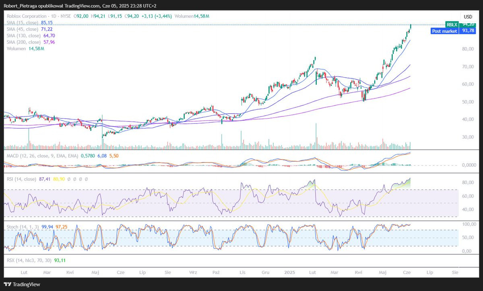Click the TradingView logo at the bottom

click(22, 285)
